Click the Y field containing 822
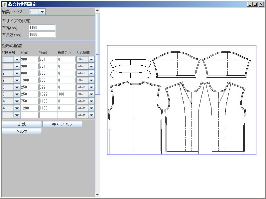266x199 pixels. [48, 87]
